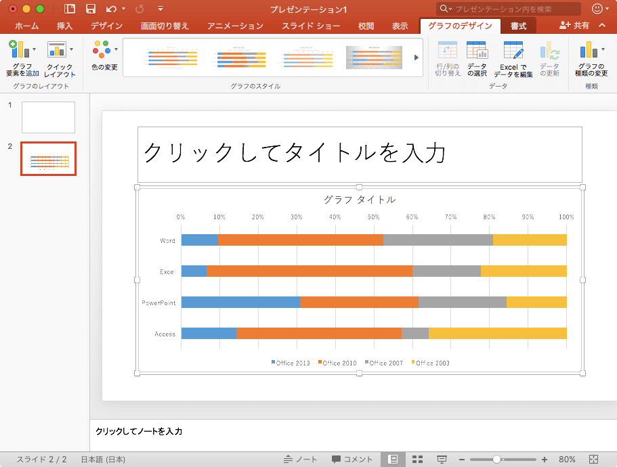The image size is (617, 467).
Task: Click グラフの種類の変更 icon
Action: (x=591, y=58)
